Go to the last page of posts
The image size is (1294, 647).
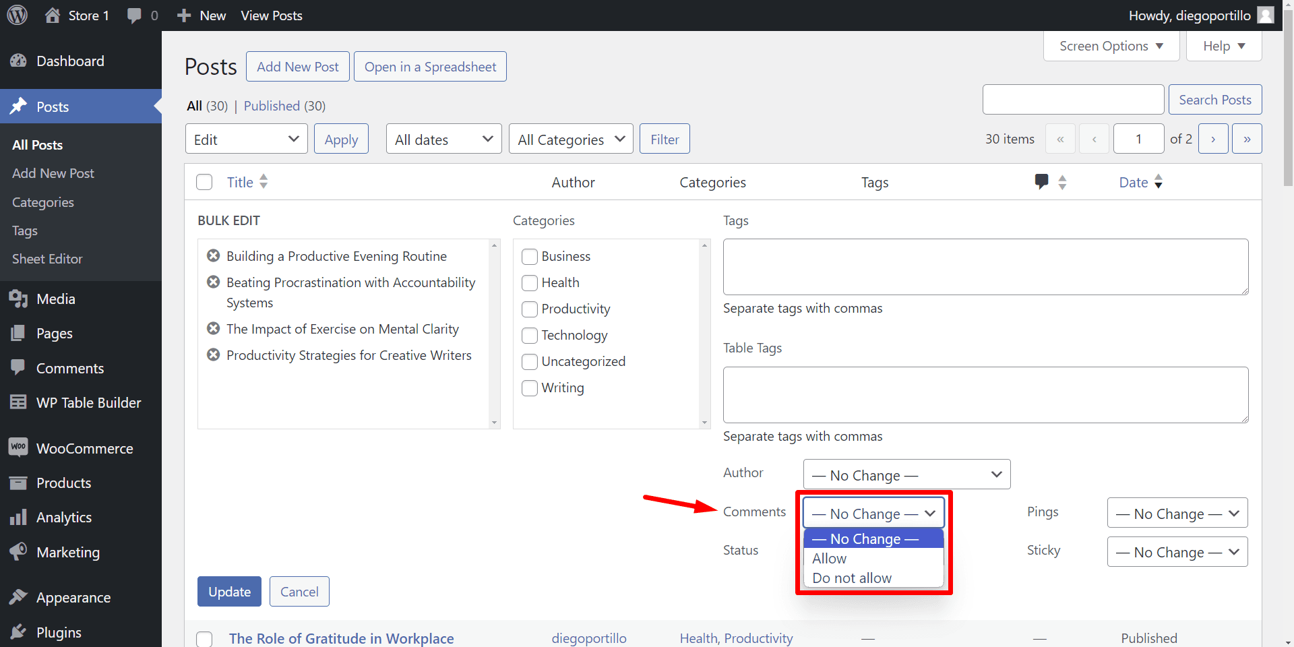(1247, 139)
